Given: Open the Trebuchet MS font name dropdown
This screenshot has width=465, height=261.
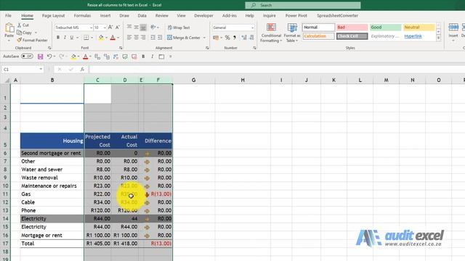Looking at the screenshot, I should 91,28.
